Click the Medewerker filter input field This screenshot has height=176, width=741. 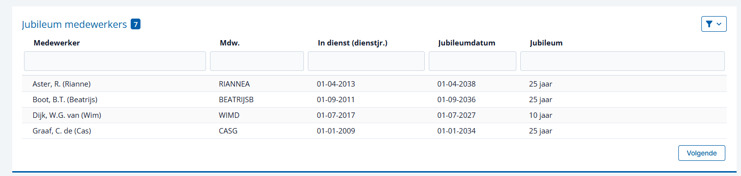(x=115, y=61)
